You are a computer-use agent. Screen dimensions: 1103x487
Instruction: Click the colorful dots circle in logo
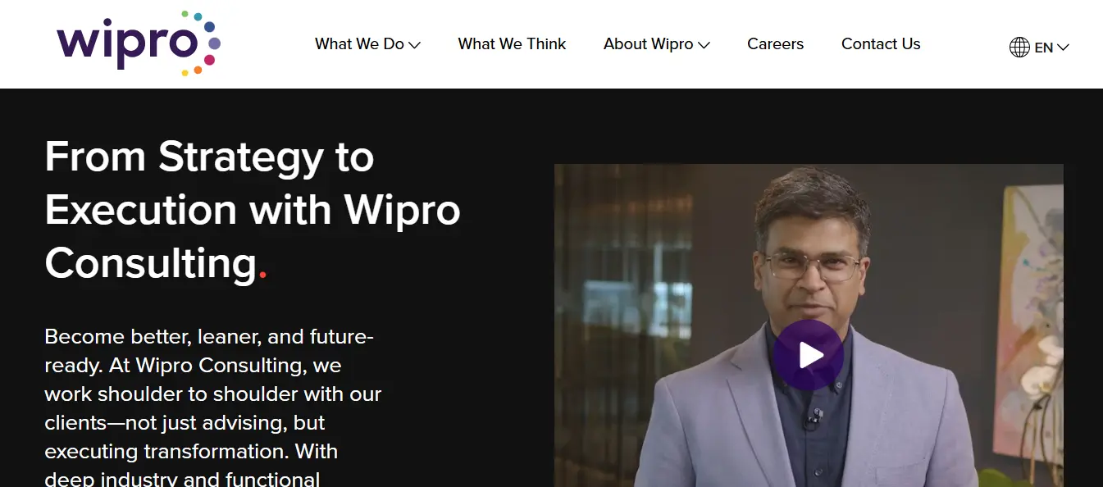pos(201,43)
